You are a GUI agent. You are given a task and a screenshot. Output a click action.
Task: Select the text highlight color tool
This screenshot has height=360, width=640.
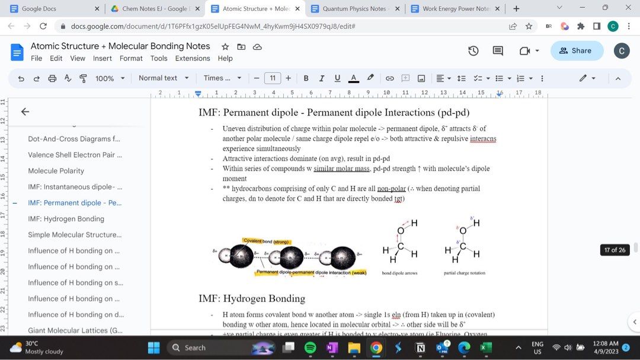pyautogui.click(x=370, y=78)
